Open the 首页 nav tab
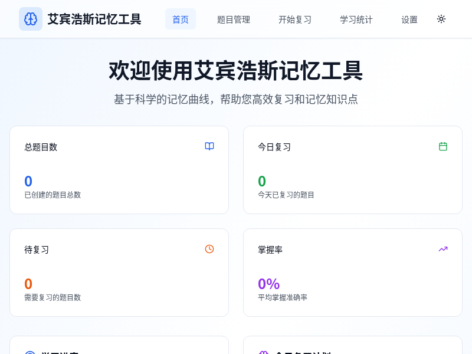This screenshot has height=354, width=472. (181, 19)
